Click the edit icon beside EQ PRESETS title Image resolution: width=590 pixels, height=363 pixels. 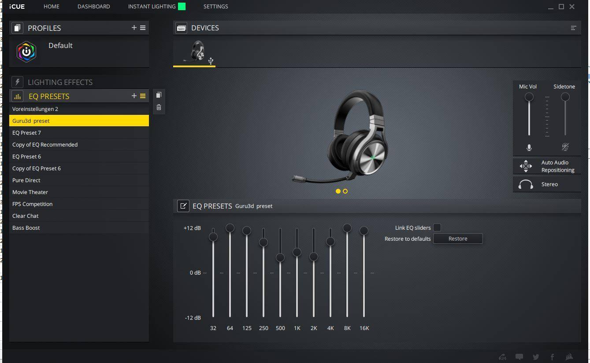(x=183, y=206)
